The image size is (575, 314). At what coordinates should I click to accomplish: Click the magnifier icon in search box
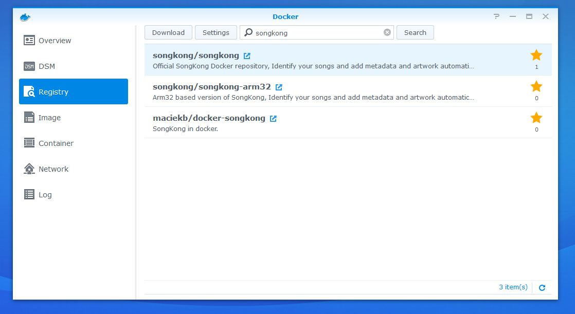tap(248, 32)
